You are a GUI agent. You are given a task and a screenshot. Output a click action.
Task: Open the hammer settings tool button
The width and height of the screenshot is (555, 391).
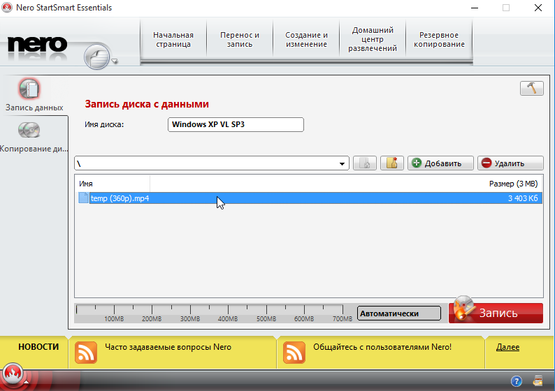(532, 89)
